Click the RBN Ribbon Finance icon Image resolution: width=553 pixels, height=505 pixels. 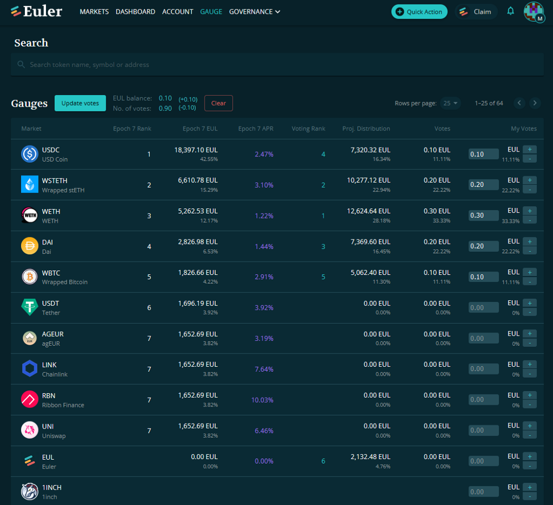[x=30, y=399]
